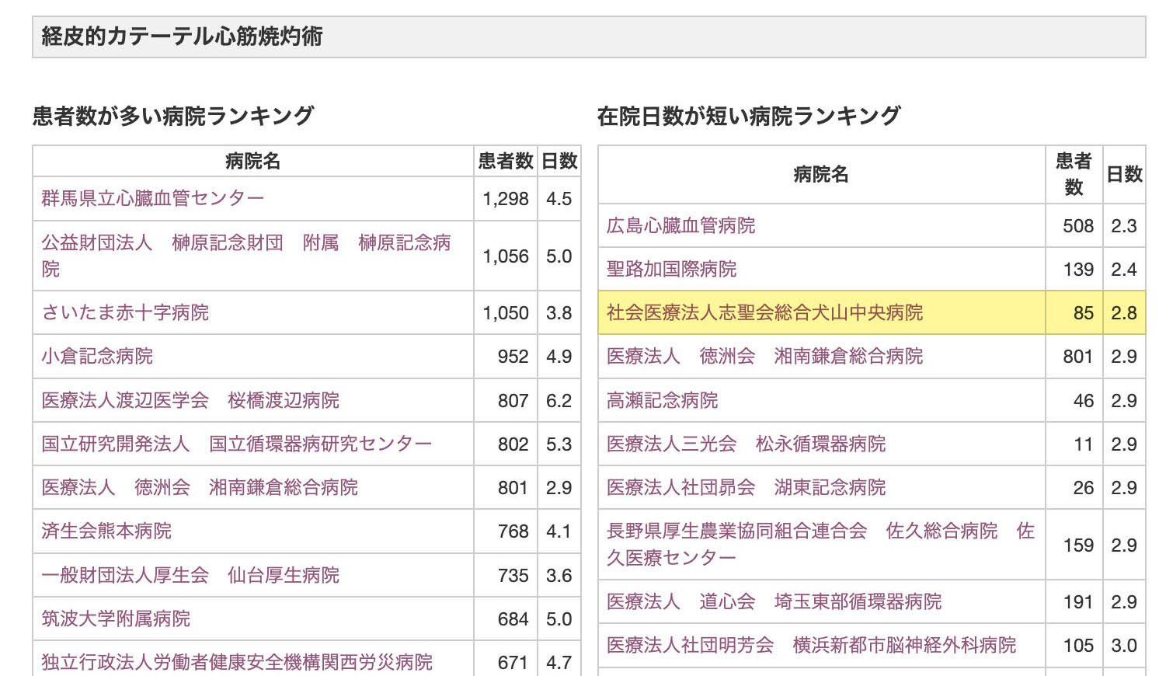Open 湘南鎌倉総合病院 link in left table
The width and height of the screenshot is (1159, 676).
pyautogui.click(x=200, y=487)
